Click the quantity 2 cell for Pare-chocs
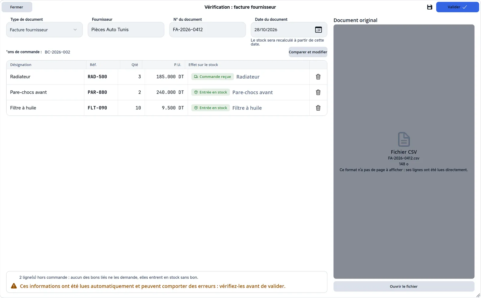 (131, 92)
